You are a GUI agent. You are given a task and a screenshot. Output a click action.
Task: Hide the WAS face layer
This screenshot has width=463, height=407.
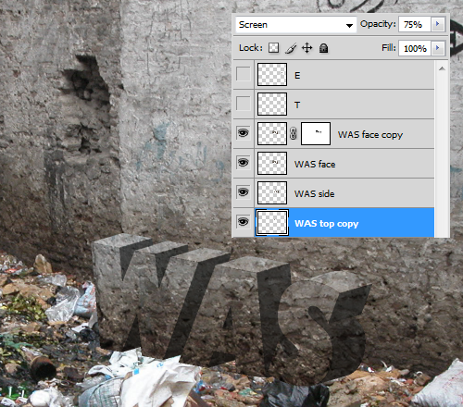(244, 163)
